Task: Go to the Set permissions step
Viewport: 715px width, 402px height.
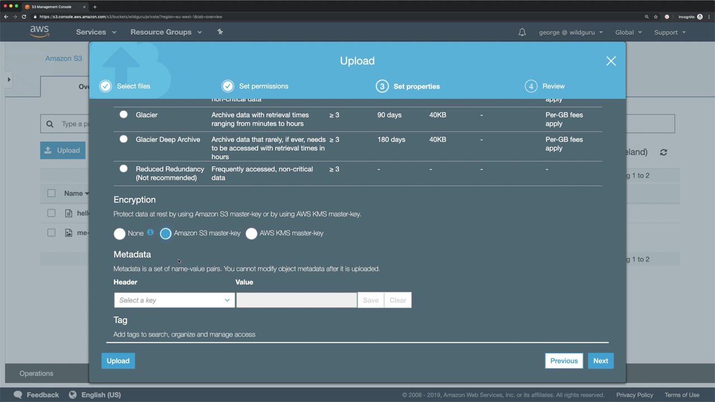Action: point(255,86)
